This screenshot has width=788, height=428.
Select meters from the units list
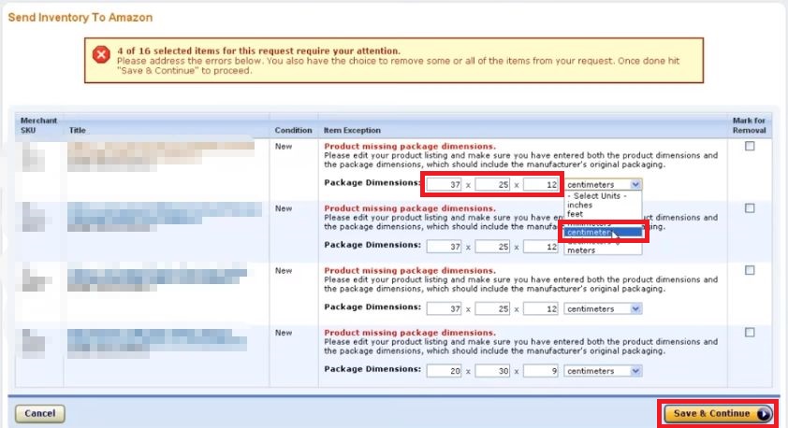(x=580, y=250)
